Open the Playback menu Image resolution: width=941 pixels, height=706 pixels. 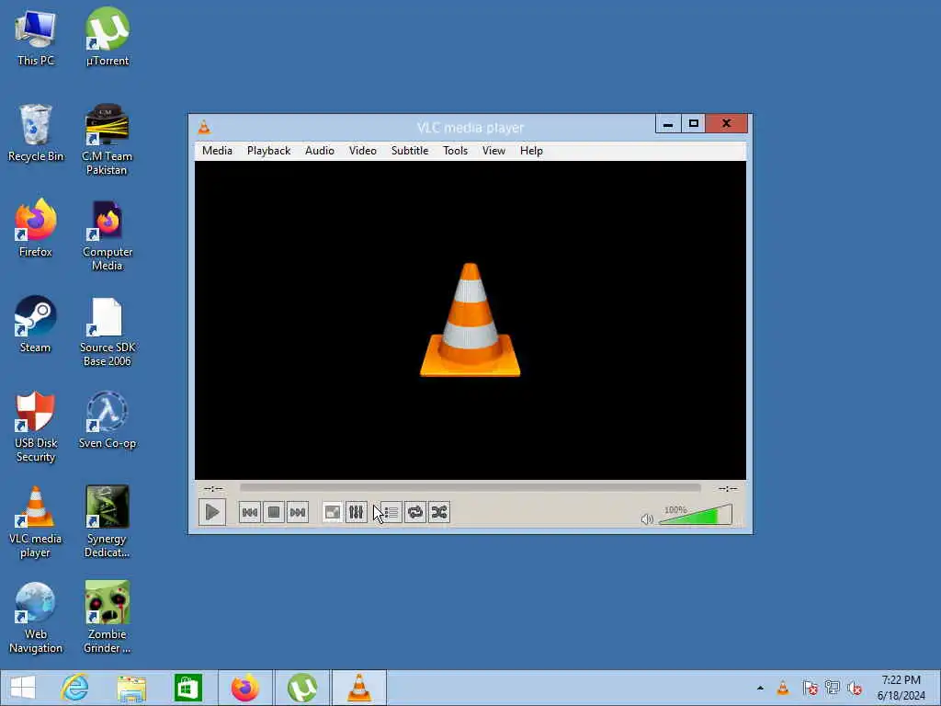point(269,151)
